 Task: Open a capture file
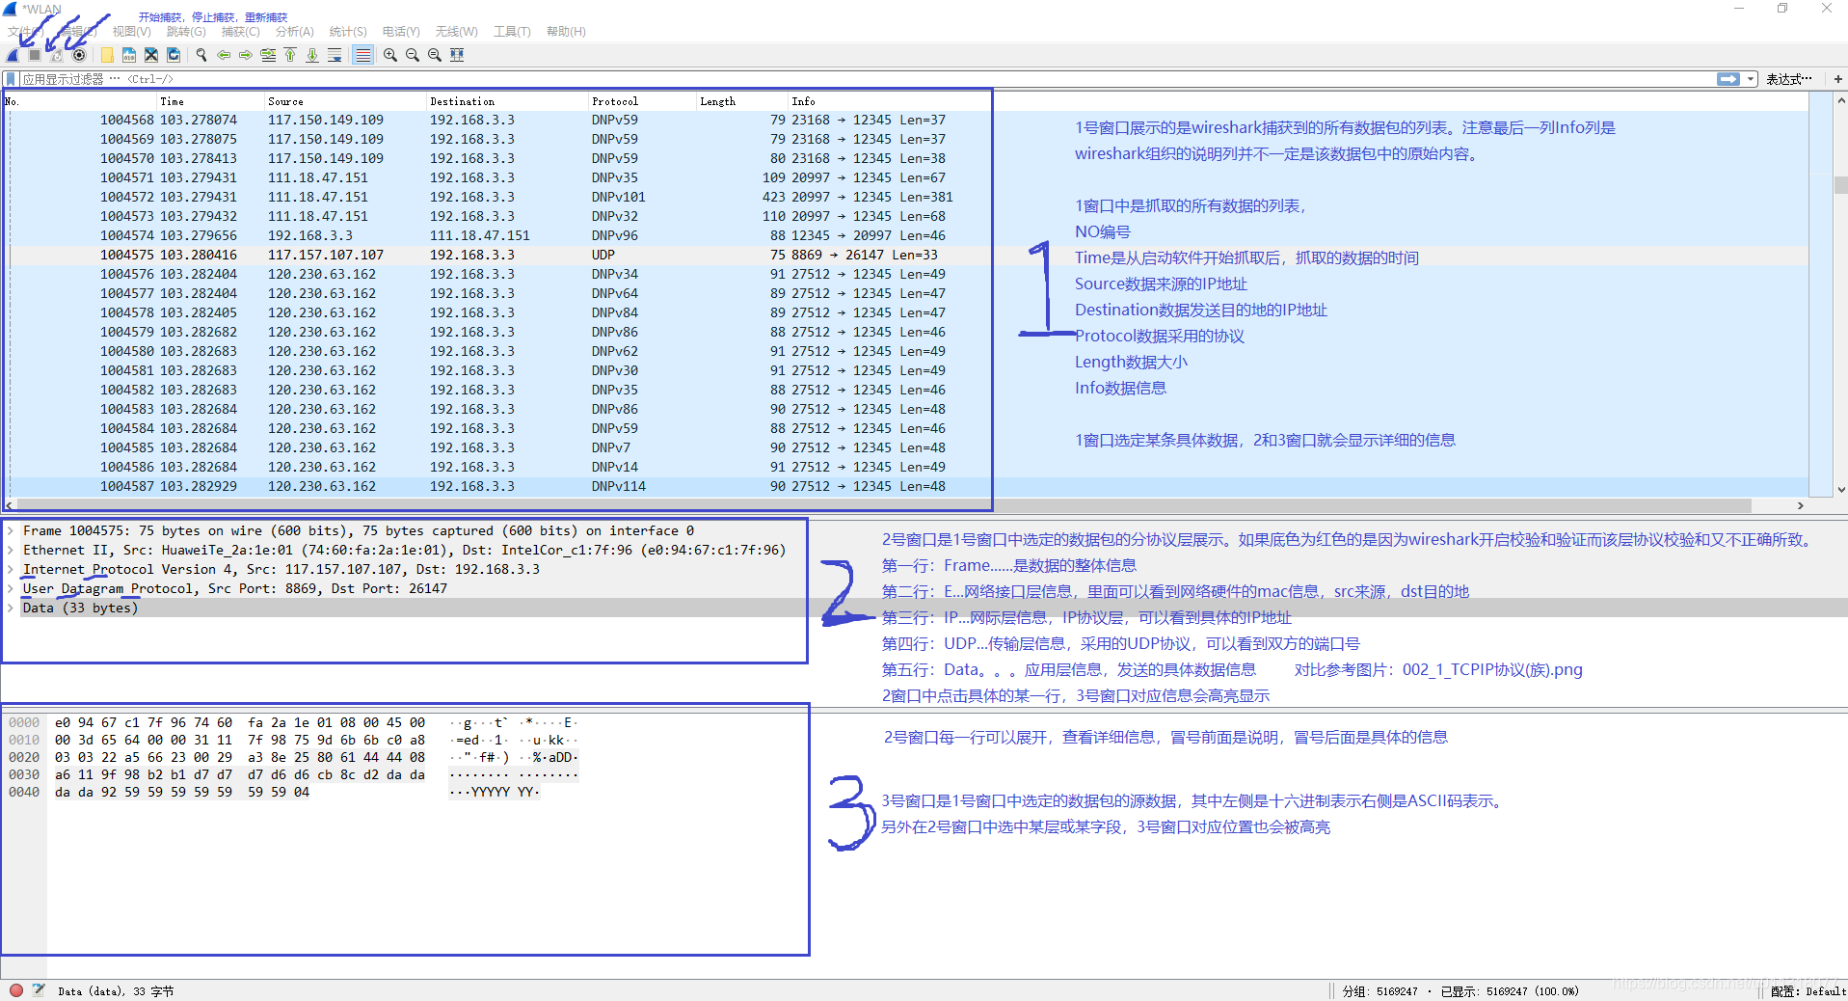tap(107, 55)
